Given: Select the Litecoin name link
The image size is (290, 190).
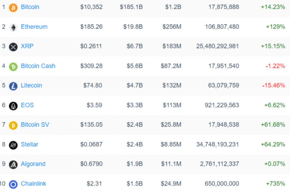Looking at the screenshot, I should 31,85.
